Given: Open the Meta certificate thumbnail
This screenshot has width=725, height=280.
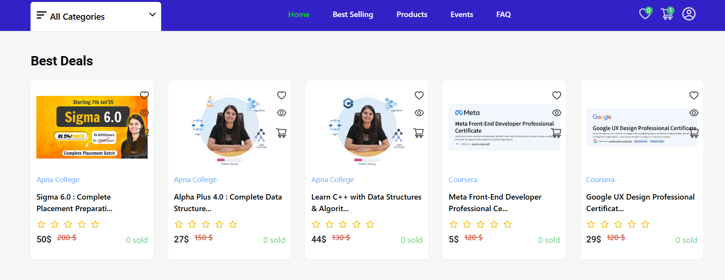Looking at the screenshot, I should pos(504,127).
